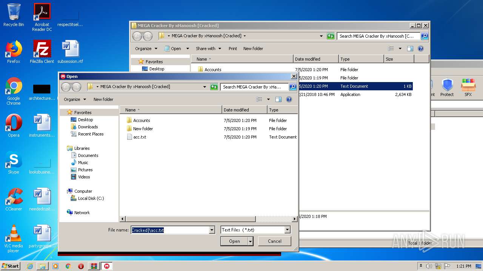Select Network in navigation pane

click(82, 213)
